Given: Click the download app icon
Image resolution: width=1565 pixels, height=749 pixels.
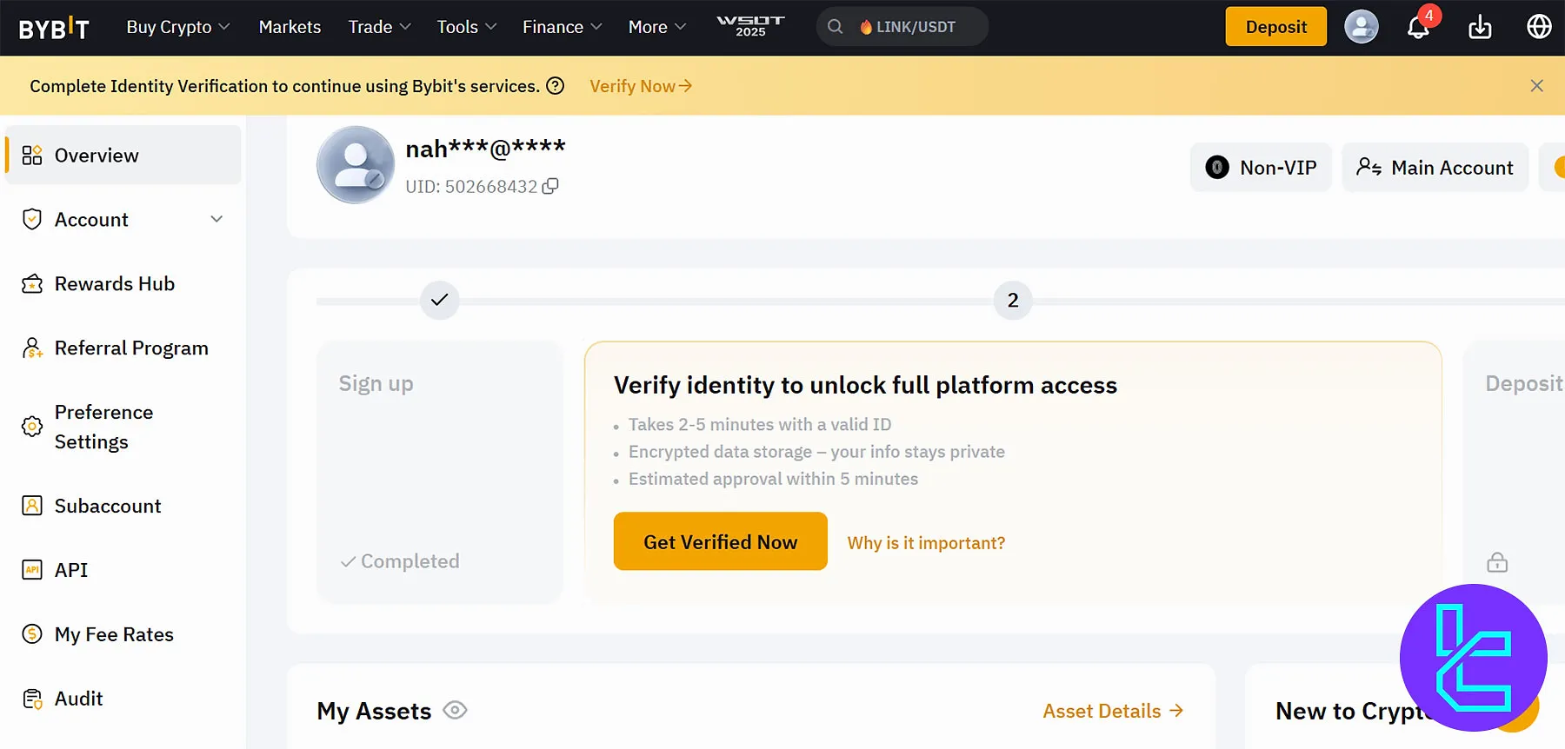Looking at the screenshot, I should coord(1480,27).
